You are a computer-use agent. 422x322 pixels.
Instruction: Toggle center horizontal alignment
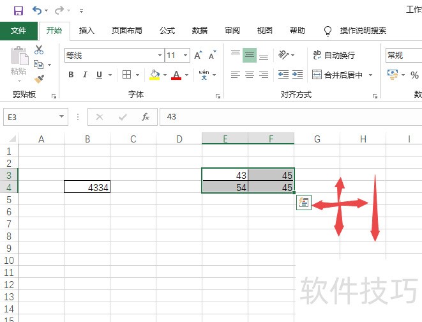[x=250, y=75]
